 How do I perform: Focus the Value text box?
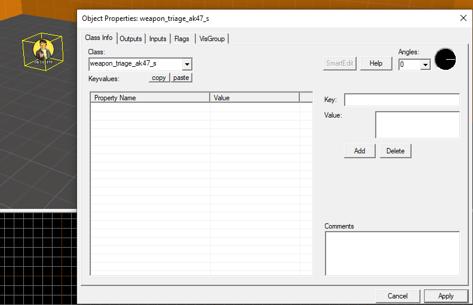point(417,125)
